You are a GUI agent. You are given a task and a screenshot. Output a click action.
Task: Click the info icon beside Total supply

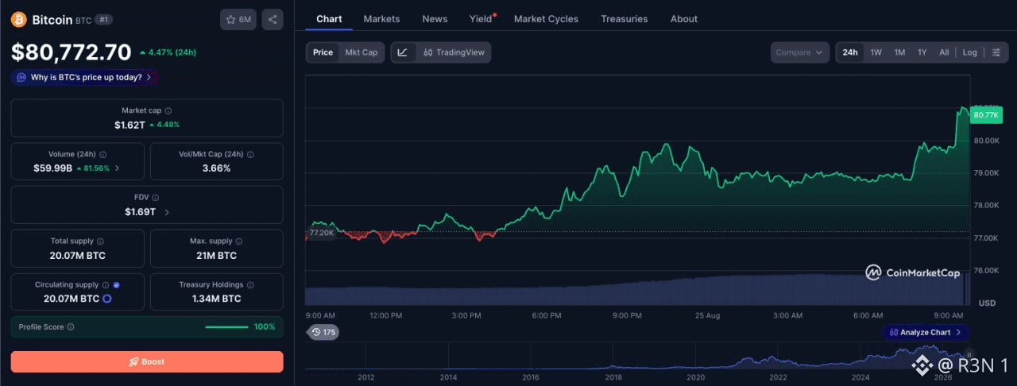[x=100, y=241]
